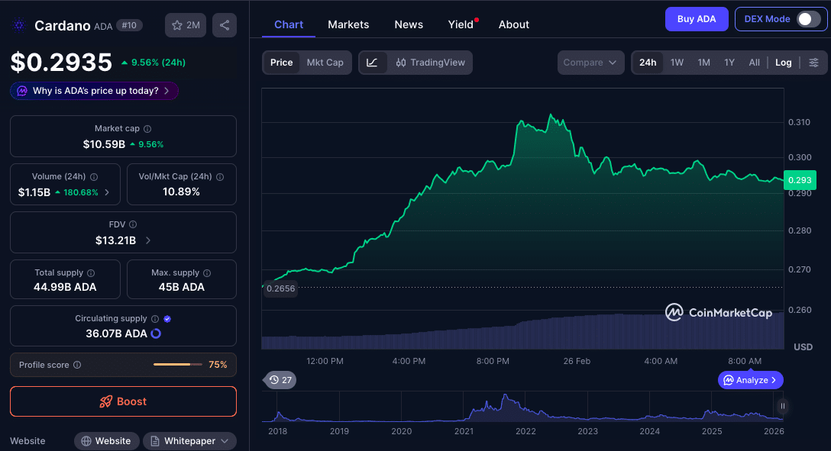Click the #10 rank badge
This screenshot has width=831, height=451.
(x=129, y=25)
